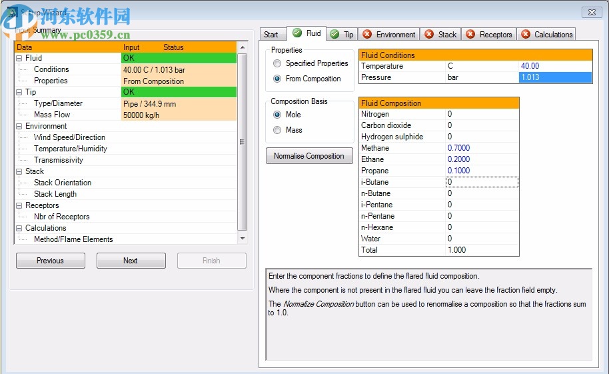Click the red error icon on Calculations tab
Image resolution: width=609 pixels, height=374 pixels.
[526, 34]
